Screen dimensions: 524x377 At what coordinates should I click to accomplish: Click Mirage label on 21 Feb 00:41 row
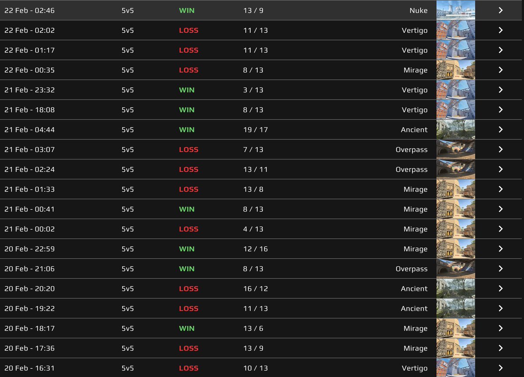pos(416,209)
